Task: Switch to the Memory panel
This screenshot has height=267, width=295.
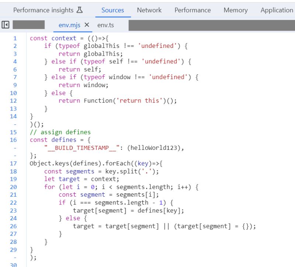Action: click(x=235, y=10)
